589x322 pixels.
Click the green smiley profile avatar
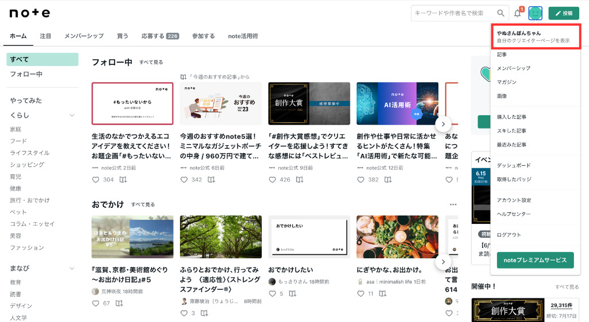535,13
